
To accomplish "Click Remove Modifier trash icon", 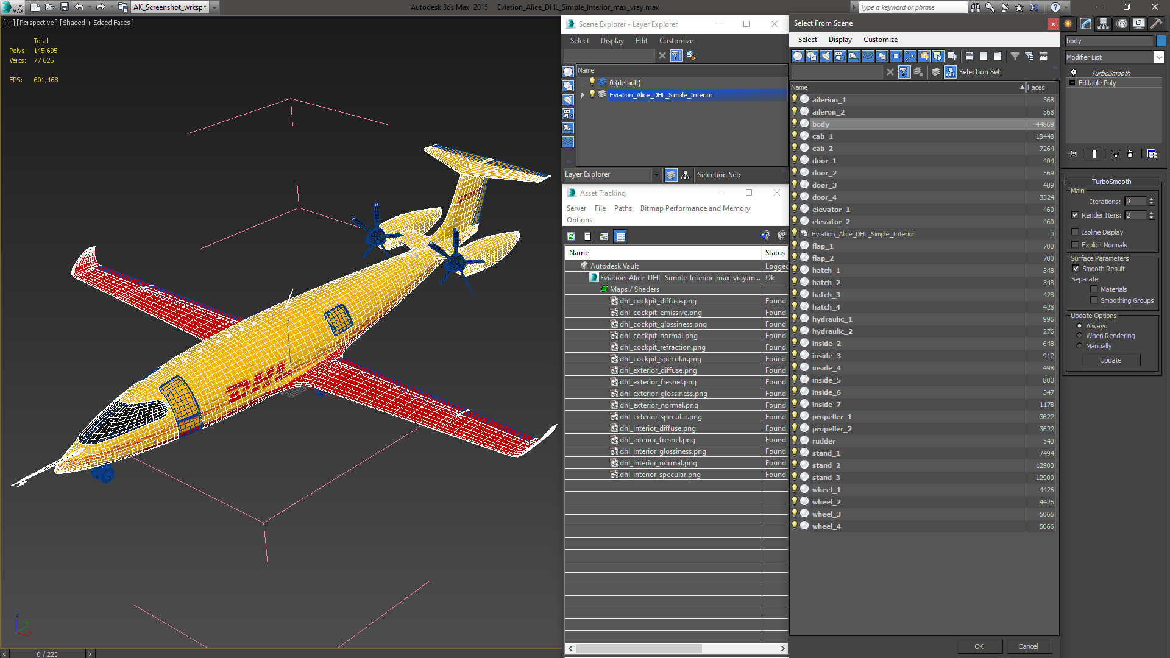I will (x=1130, y=154).
